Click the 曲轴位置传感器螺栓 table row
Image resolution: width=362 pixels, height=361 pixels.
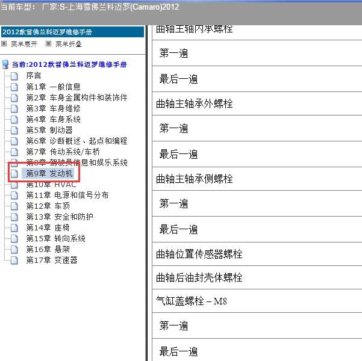257,254
